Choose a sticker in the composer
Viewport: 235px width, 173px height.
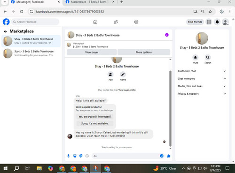coord(81,156)
